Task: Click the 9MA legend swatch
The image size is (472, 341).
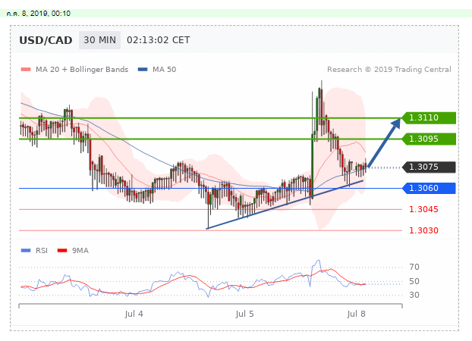Action: pyautogui.click(x=62, y=251)
